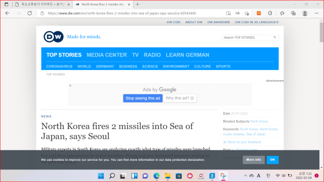324x182 pixels.
Task: Open the Collections icon in toolbar
Action: (x=293, y=13)
